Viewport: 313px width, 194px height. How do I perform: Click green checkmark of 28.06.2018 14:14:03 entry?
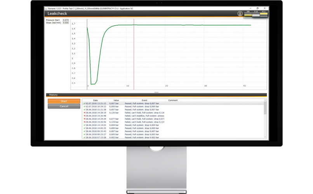coord(84,125)
